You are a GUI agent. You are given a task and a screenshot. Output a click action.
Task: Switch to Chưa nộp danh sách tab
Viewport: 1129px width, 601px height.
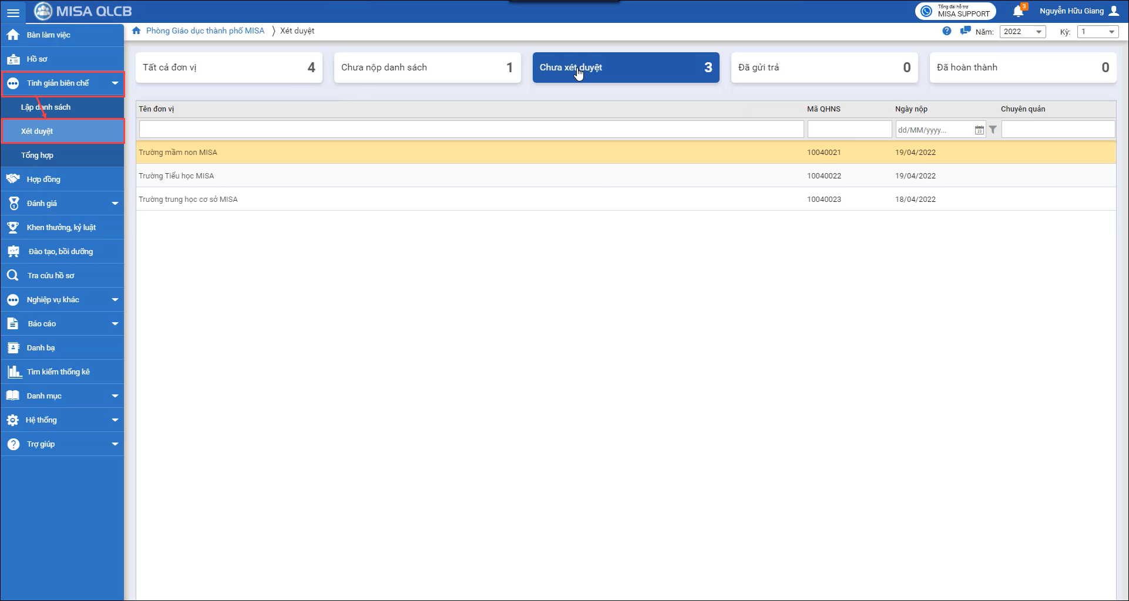pos(427,67)
